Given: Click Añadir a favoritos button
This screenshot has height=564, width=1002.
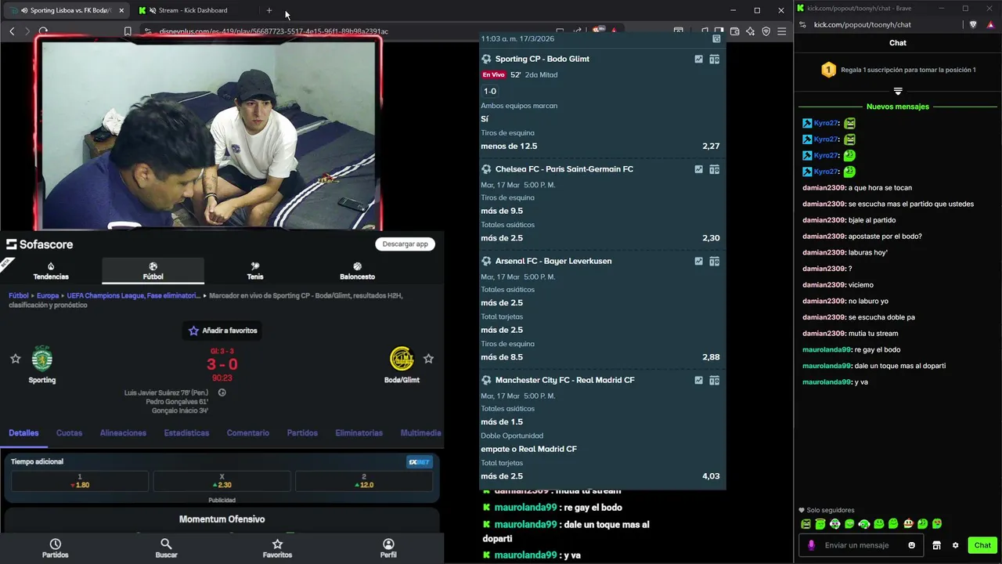Looking at the screenshot, I should tap(223, 331).
